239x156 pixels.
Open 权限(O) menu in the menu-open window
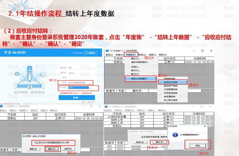[142, 55]
